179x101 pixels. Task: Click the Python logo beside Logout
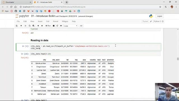[x=151, y=16]
